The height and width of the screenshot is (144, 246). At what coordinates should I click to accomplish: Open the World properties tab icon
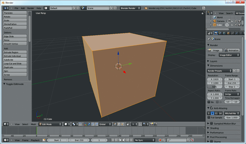tap(224, 33)
